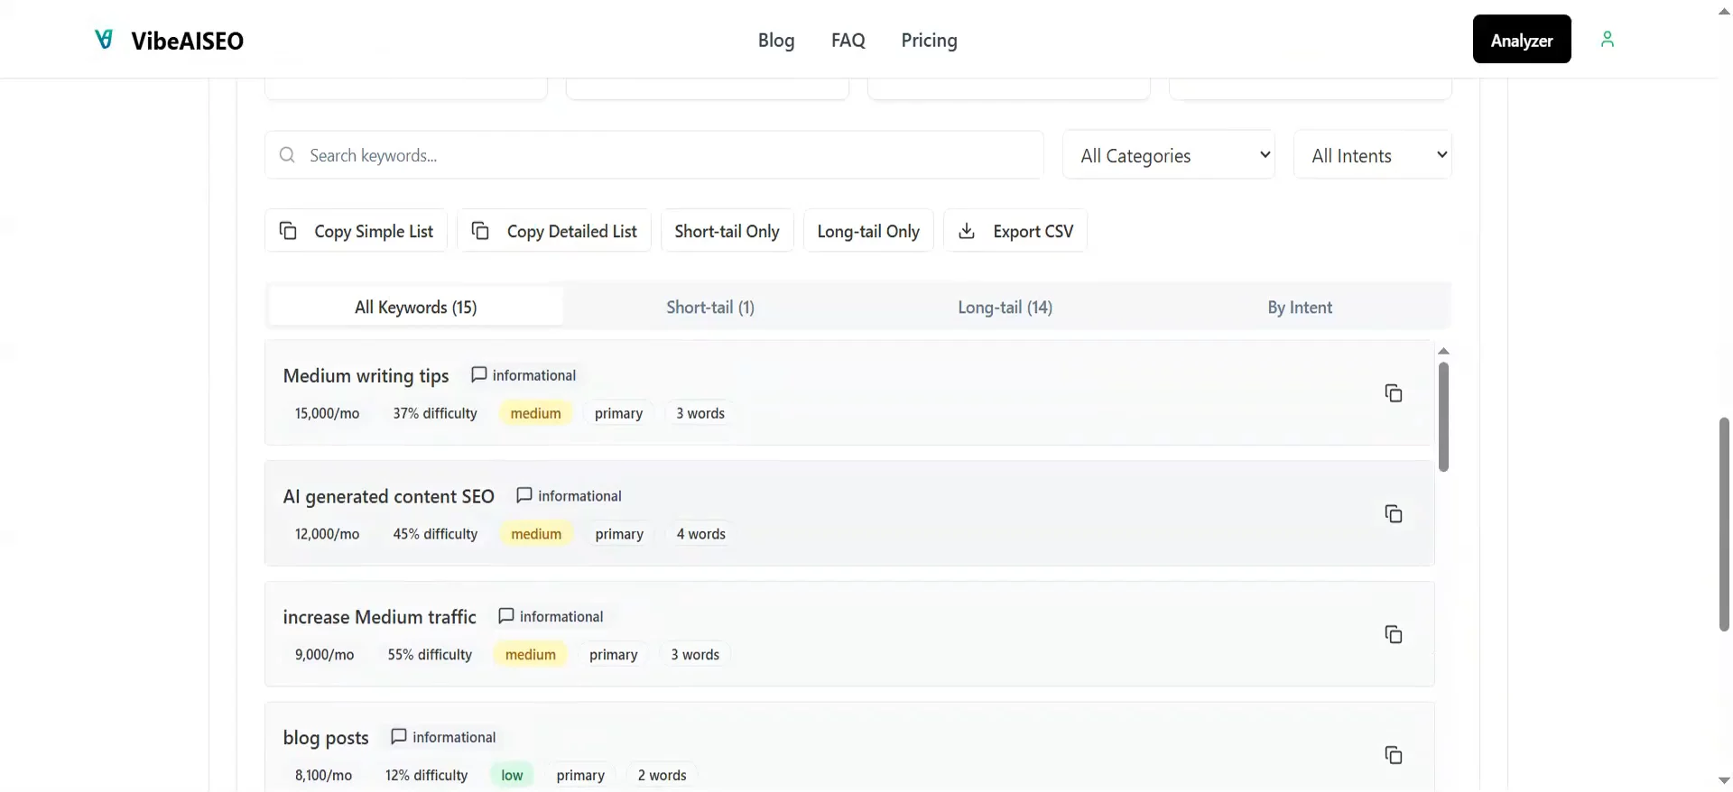Screen dimensions: 1733x792
Task: Click the '45% difficulty' label
Action: point(435,534)
